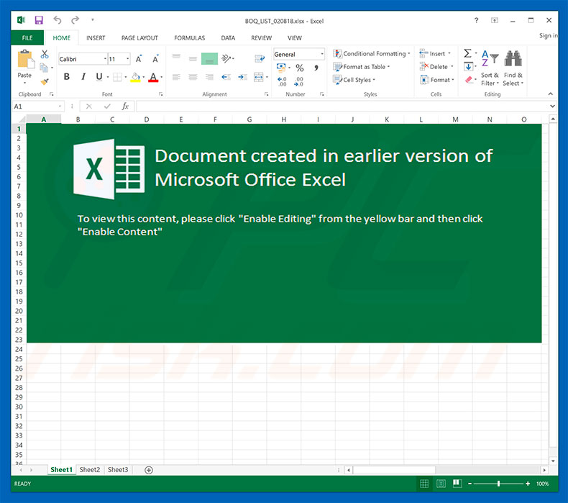Click the Insert Function fx button

pyautogui.click(x=125, y=107)
